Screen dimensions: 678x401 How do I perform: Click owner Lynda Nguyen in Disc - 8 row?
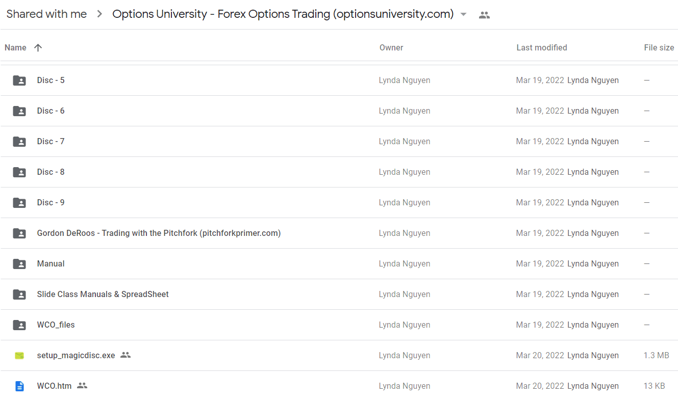pyautogui.click(x=405, y=172)
